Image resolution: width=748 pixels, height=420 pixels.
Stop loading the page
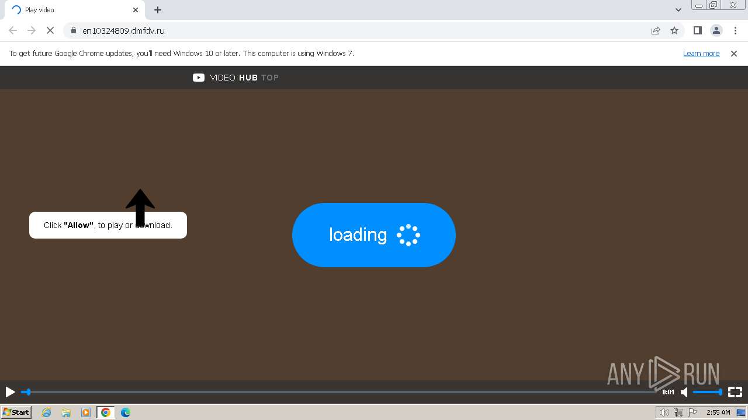coord(50,30)
